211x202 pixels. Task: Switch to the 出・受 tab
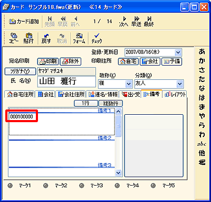130,94
